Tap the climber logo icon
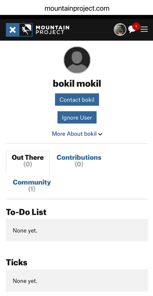This screenshot has height=296, width=153. click(x=26, y=30)
